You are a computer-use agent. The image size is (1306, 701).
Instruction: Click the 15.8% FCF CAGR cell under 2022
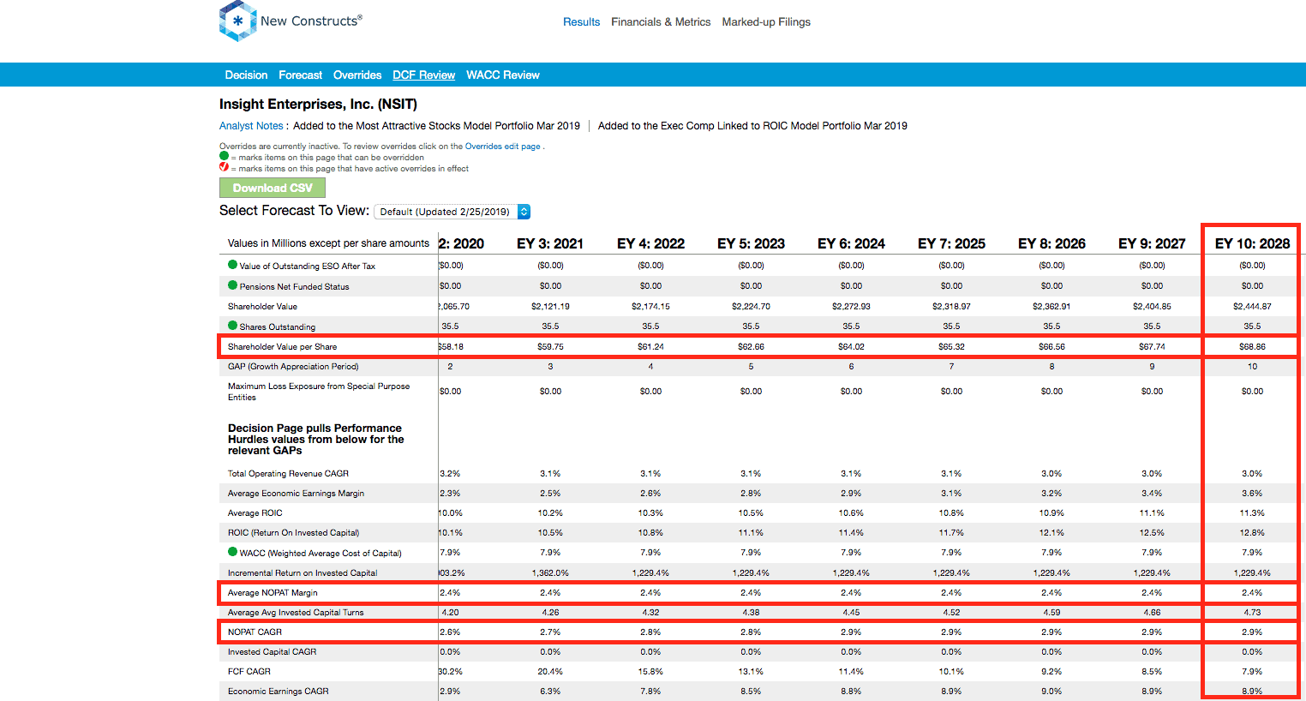pos(650,672)
